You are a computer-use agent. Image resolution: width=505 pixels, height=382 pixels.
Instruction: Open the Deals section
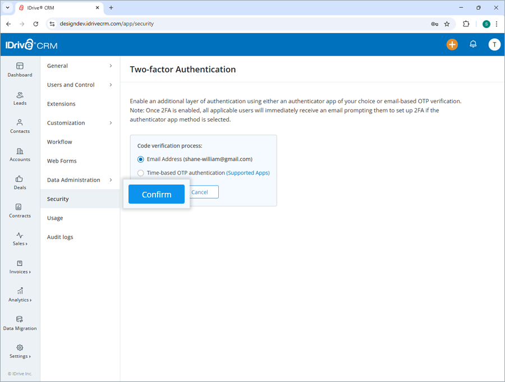point(20,183)
